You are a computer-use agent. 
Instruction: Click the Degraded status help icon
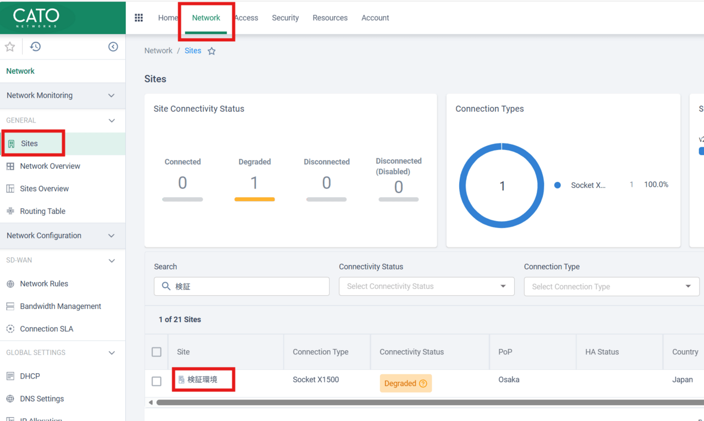(423, 384)
